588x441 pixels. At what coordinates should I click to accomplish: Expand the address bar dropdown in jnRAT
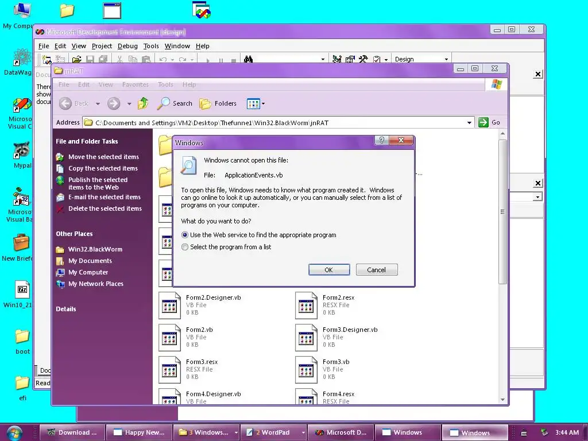(x=469, y=123)
